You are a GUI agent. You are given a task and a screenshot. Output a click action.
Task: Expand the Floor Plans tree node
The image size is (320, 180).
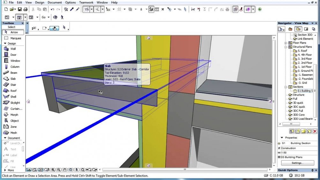coord(286,43)
